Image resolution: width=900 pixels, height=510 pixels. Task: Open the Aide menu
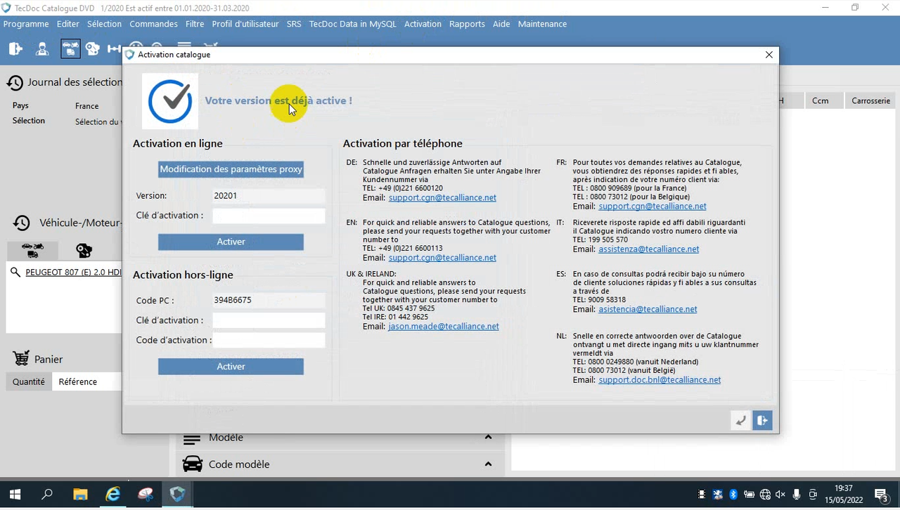point(501,24)
